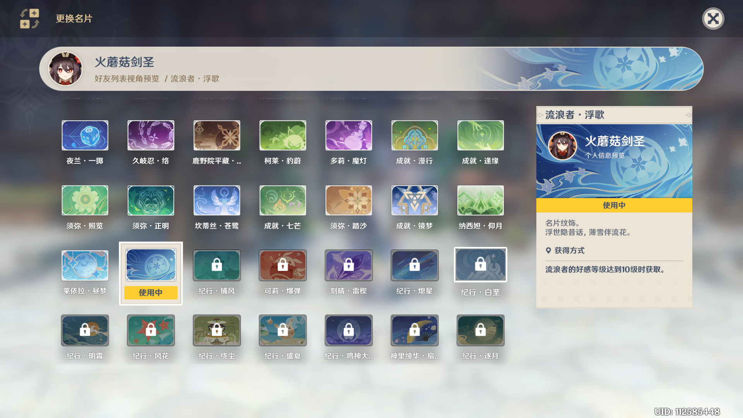Close the namecard selection screen
The width and height of the screenshot is (743, 418).
click(x=713, y=19)
